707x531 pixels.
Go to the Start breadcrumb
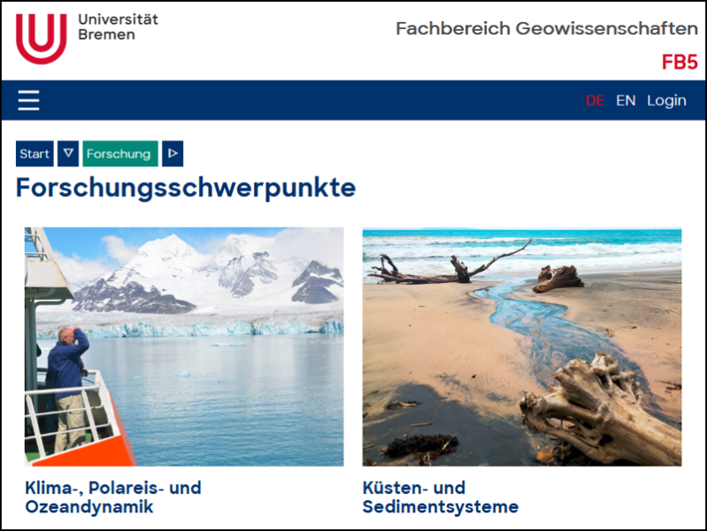(x=35, y=153)
